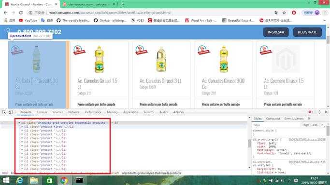The width and height of the screenshot is (330, 185).
Task: Open Ac. Cocinero Girasol 1.5 Lt placeholder image
Action: coord(286,59)
